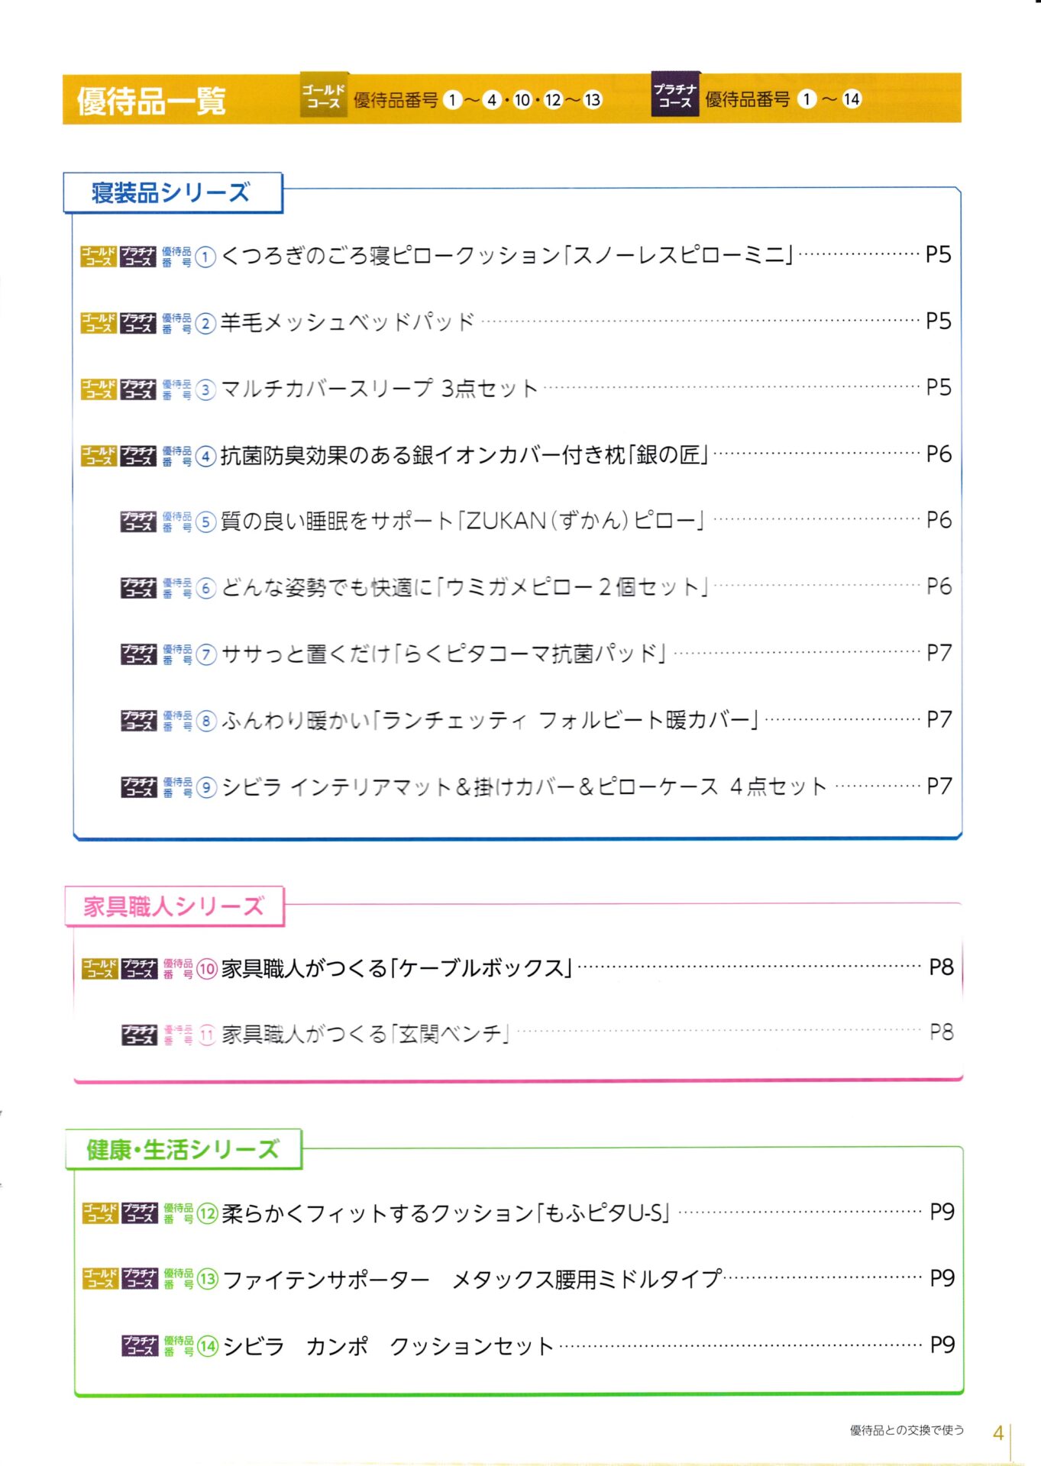
Task: Click the ゴールドコース badge in the header
Action: tap(324, 96)
